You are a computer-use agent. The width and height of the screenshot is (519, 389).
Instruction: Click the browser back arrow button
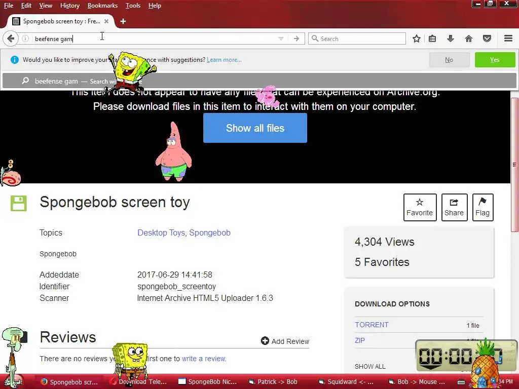click(11, 38)
